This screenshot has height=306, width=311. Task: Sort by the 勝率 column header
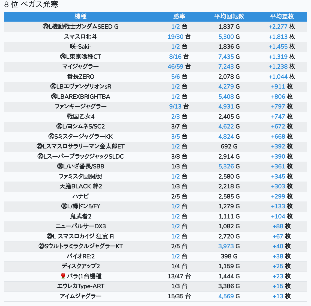pyautogui.click(x=179, y=16)
